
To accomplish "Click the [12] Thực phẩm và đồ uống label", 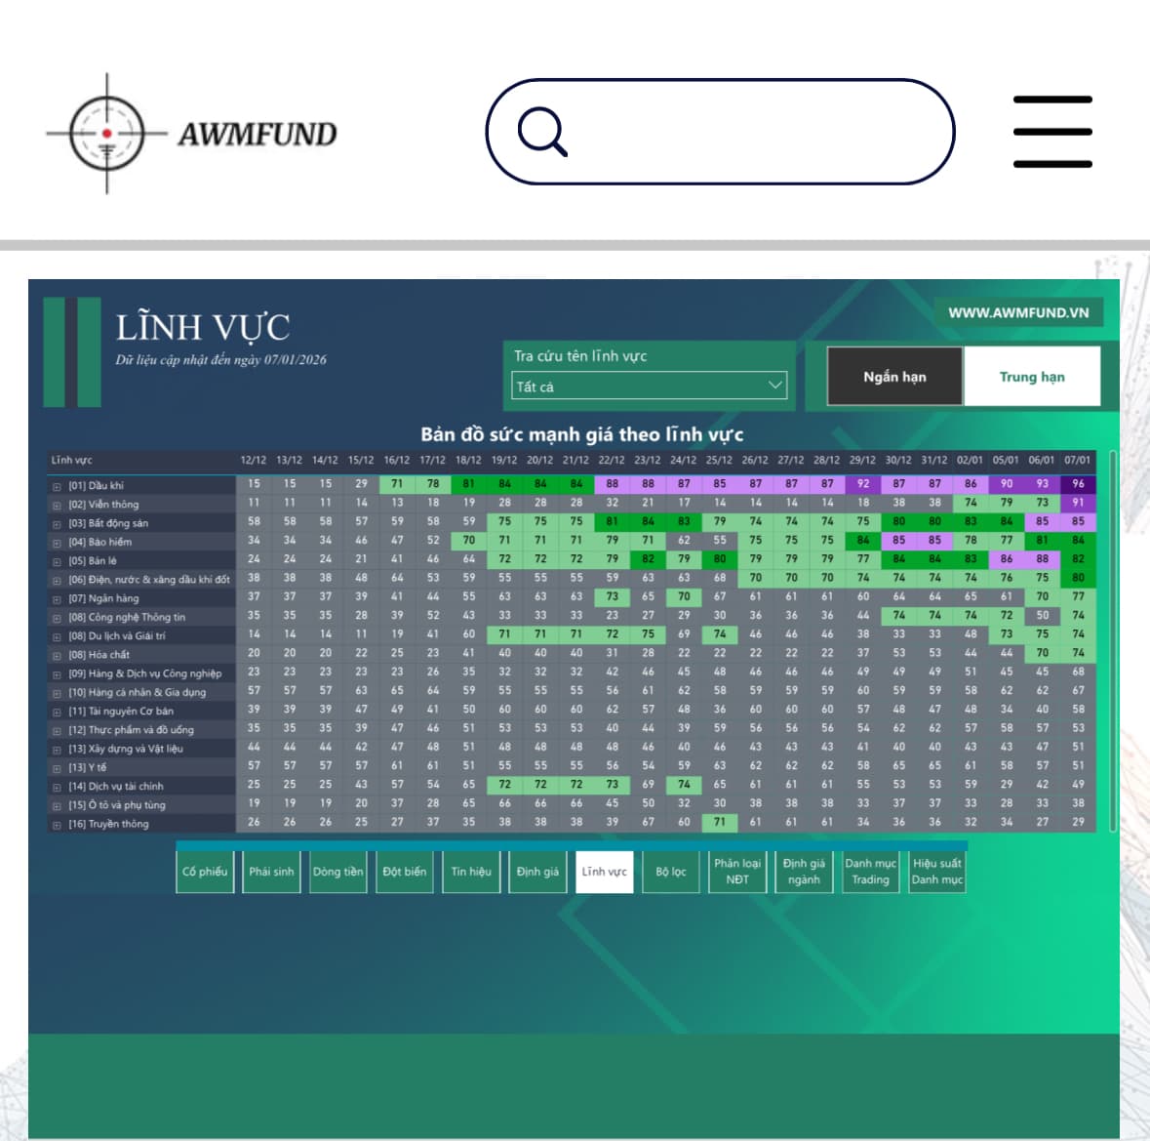I will tap(132, 731).
